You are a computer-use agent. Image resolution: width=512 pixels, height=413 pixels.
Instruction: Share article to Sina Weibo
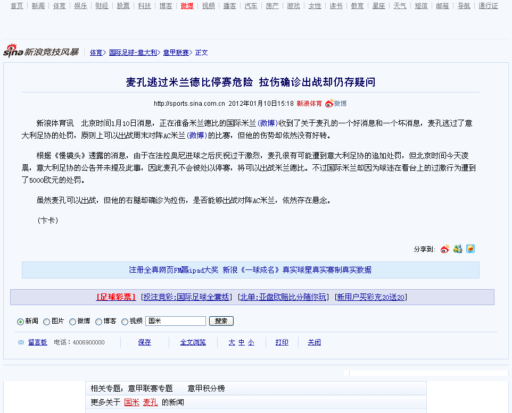[444, 248]
